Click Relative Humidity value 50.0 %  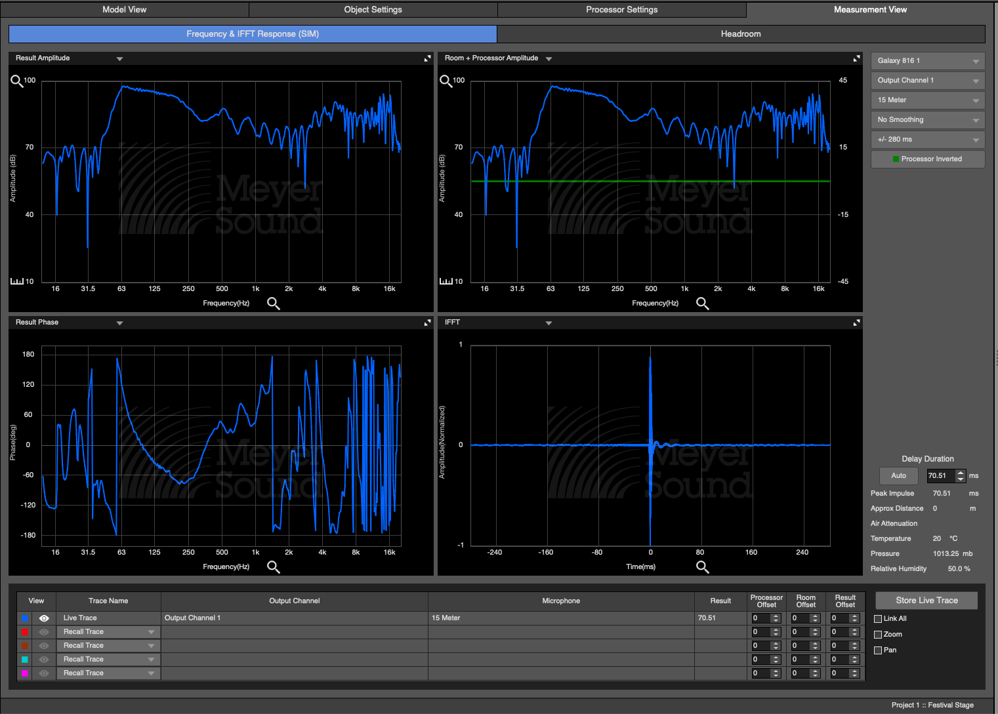pyautogui.click(x=959, y=569)
